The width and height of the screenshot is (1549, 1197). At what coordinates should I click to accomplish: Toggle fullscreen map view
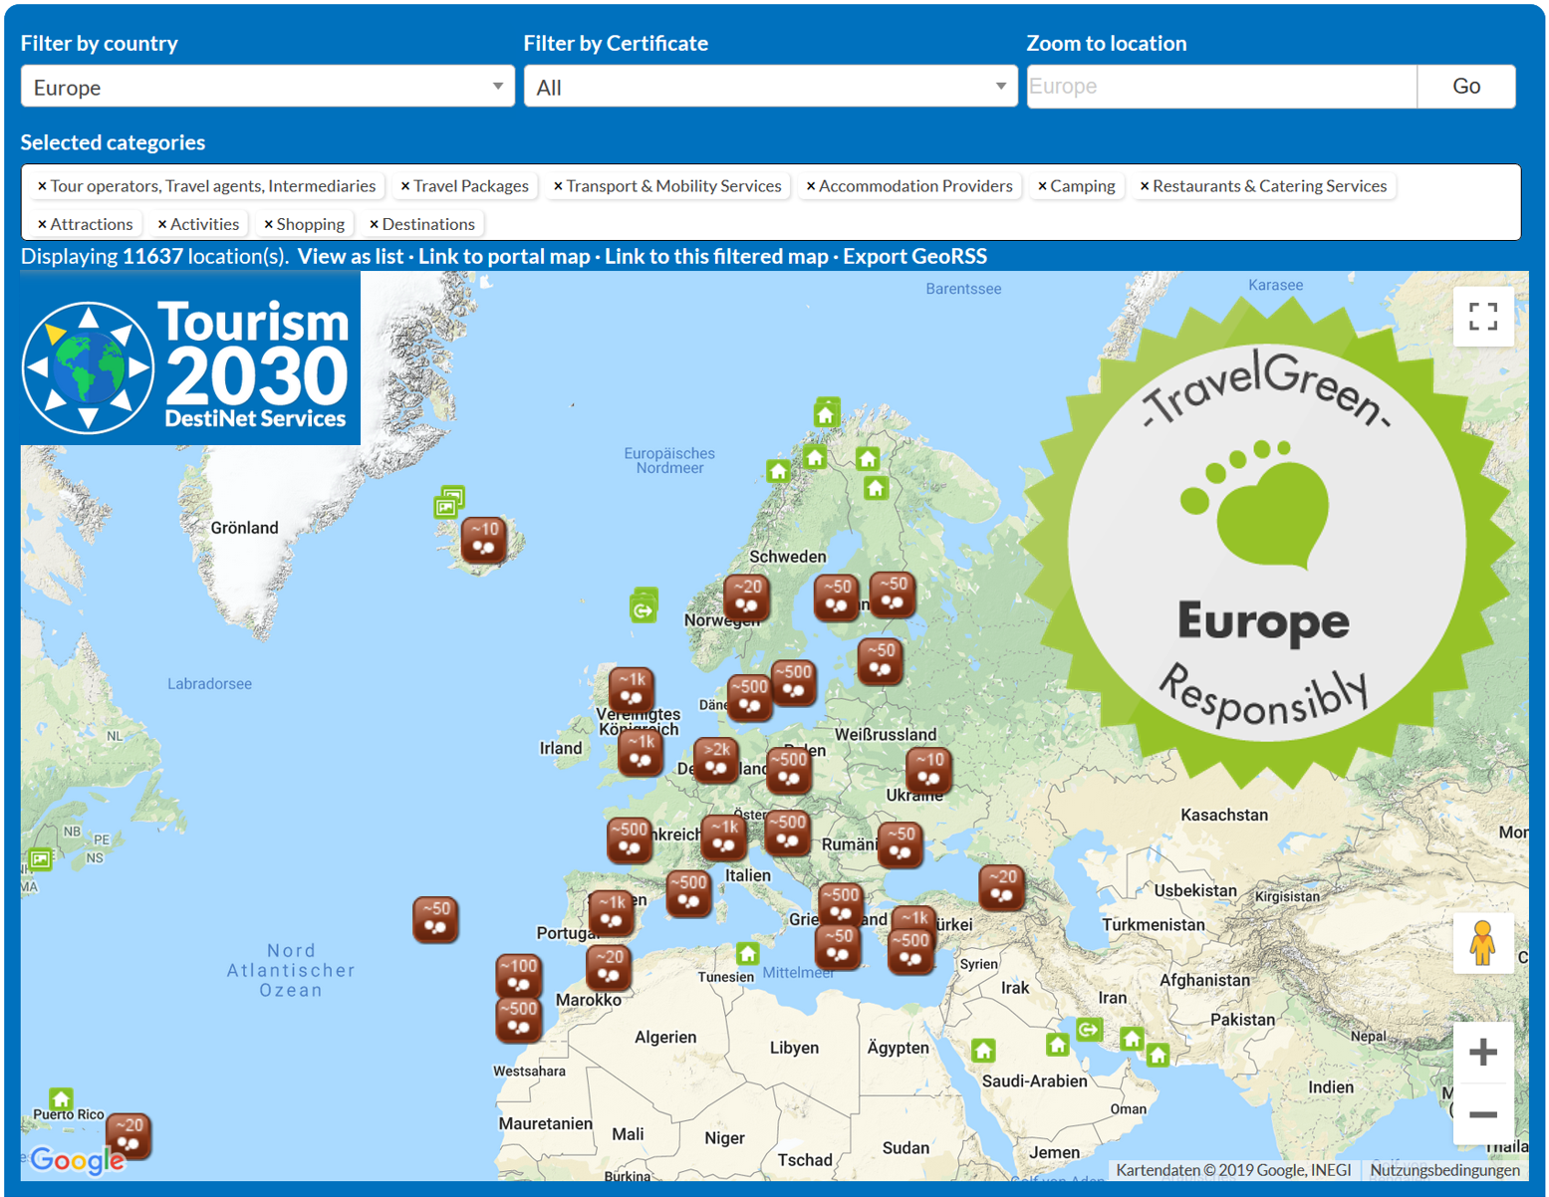point(1482,317)
